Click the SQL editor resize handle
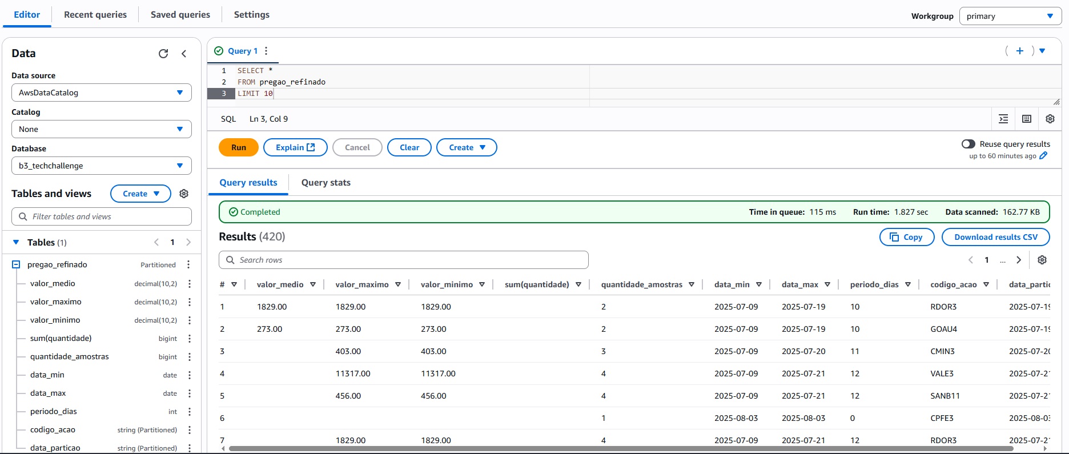1069x454 pixels. (x=1056, y=102)
